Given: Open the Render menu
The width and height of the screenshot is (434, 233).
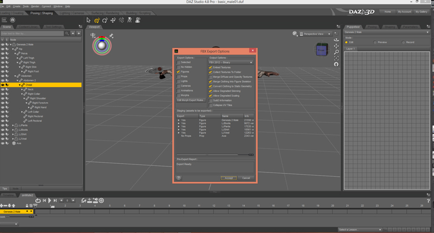Looking at the screenshot, I should tap(35, 6).
